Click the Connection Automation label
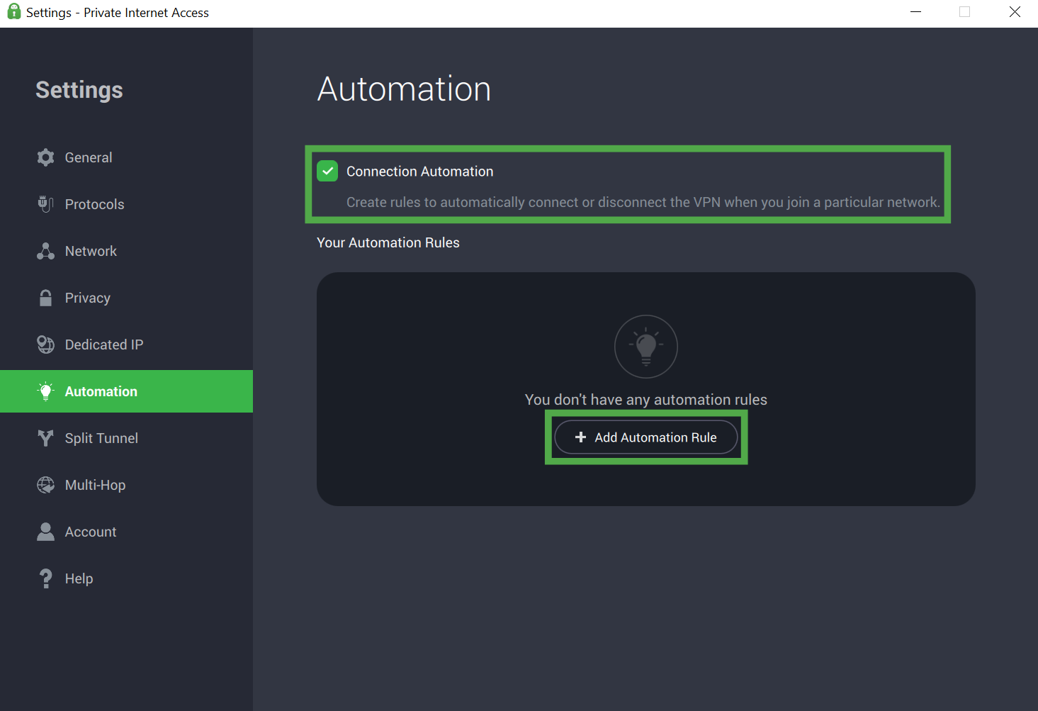1038x711 pixels. tap(419, 172)
